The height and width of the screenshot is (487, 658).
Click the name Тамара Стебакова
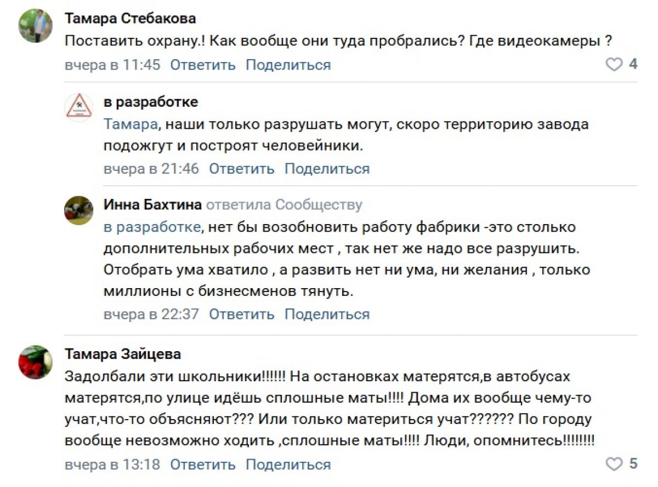[130, 18]
